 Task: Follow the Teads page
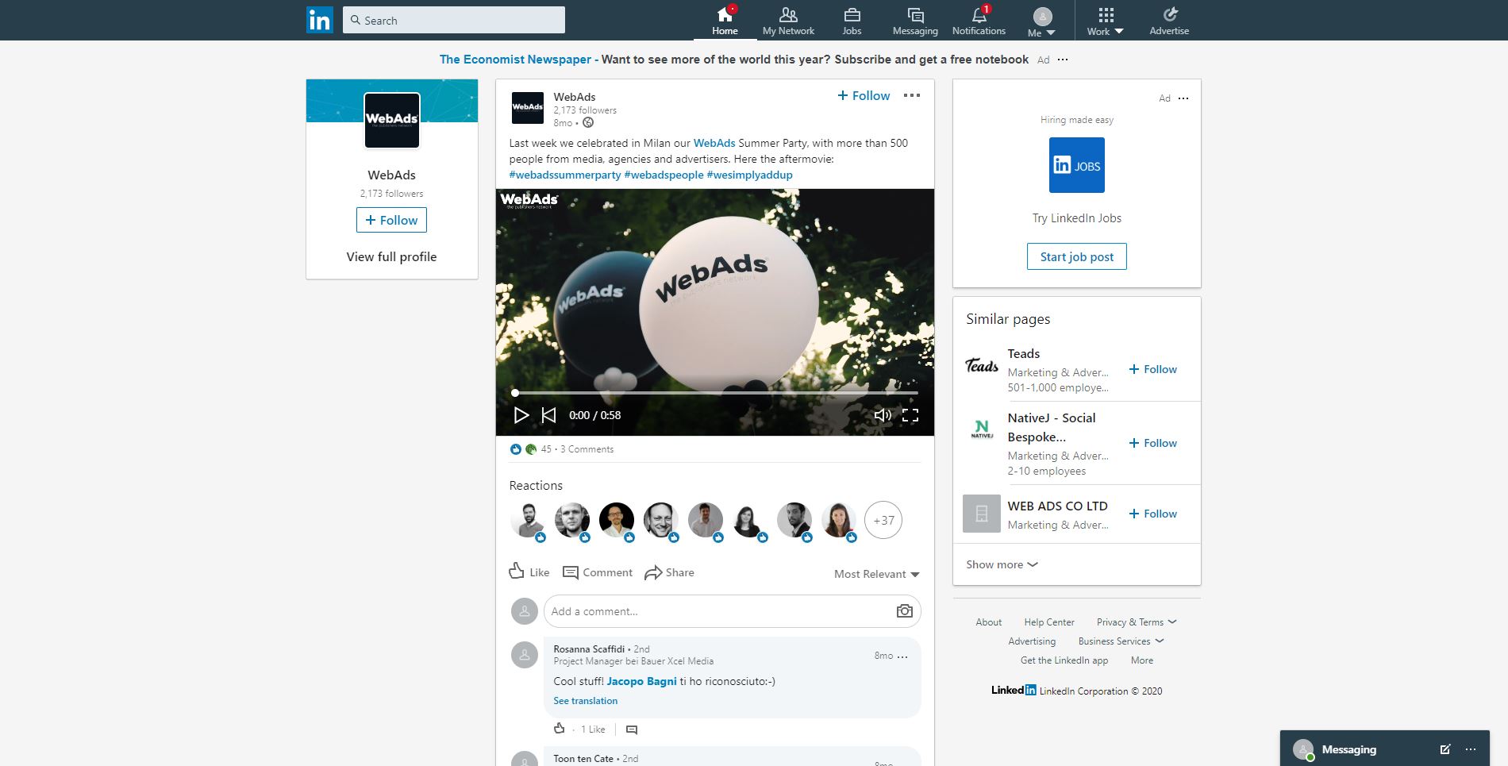point(1153,369)
